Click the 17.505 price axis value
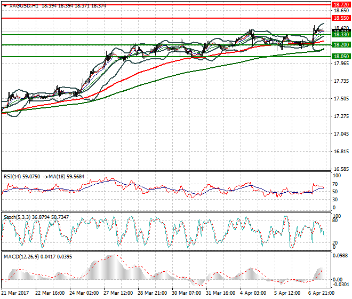Screen dimensions: 352x299 click(341, 98)
